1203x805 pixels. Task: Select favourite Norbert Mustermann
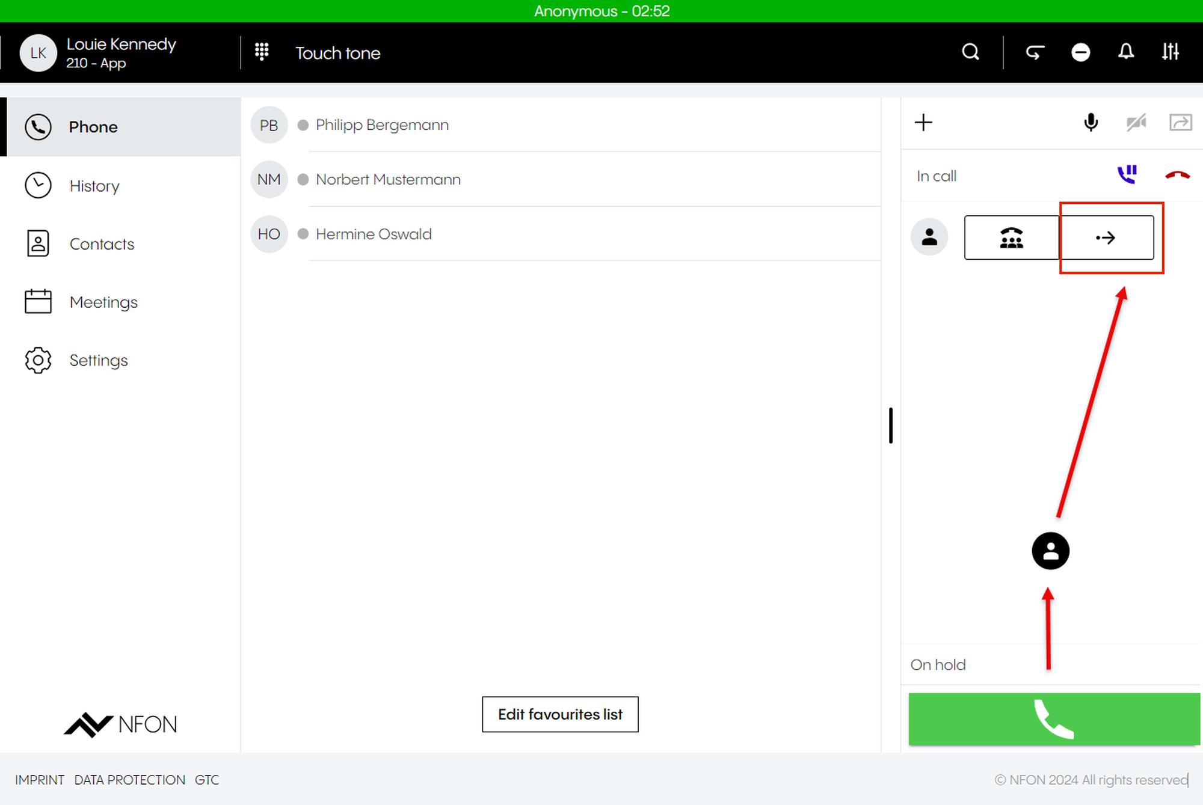click(388, 179)
